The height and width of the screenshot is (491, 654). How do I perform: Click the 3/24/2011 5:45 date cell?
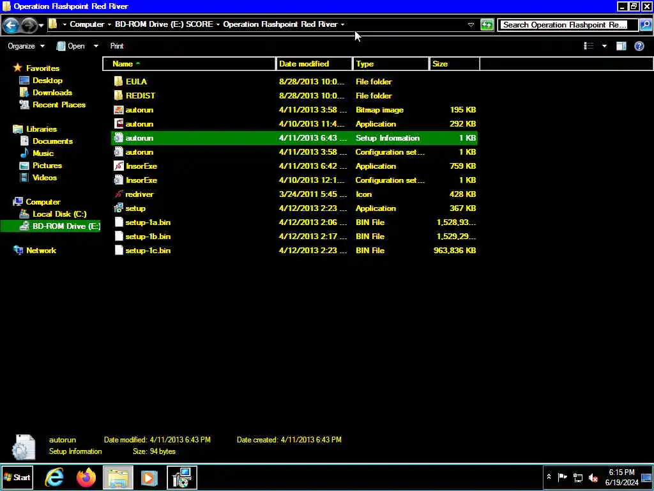pos(312,194)
